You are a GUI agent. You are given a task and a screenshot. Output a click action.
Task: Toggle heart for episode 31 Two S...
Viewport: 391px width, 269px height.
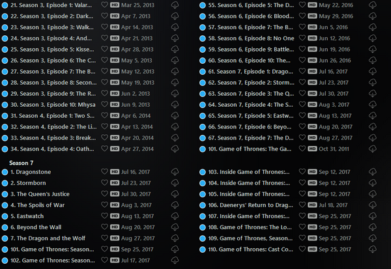[x=104, y=115]
